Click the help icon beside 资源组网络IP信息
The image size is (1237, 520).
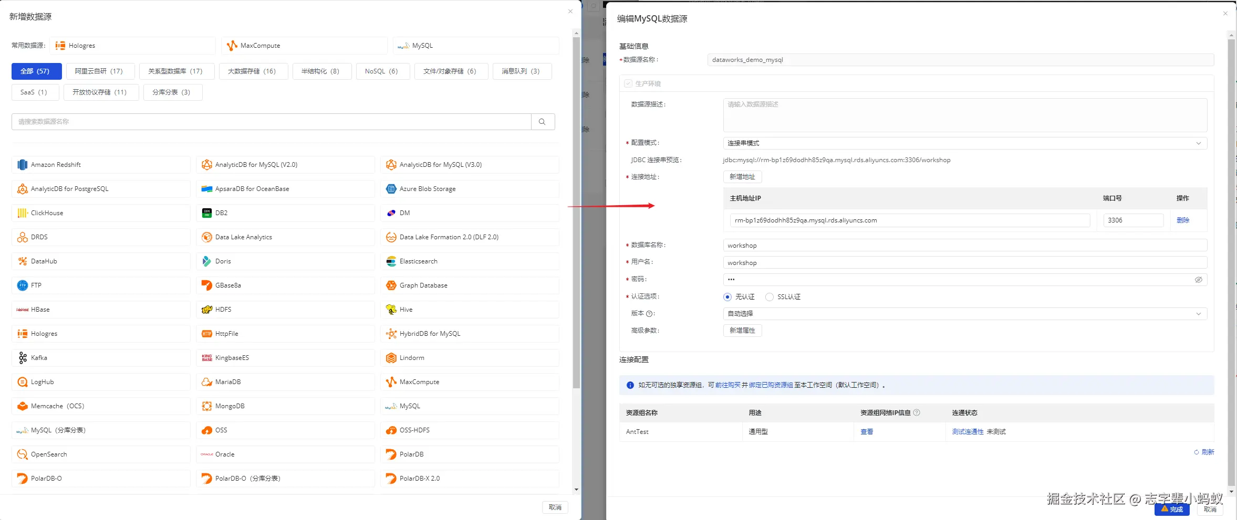tap(917, 412)
